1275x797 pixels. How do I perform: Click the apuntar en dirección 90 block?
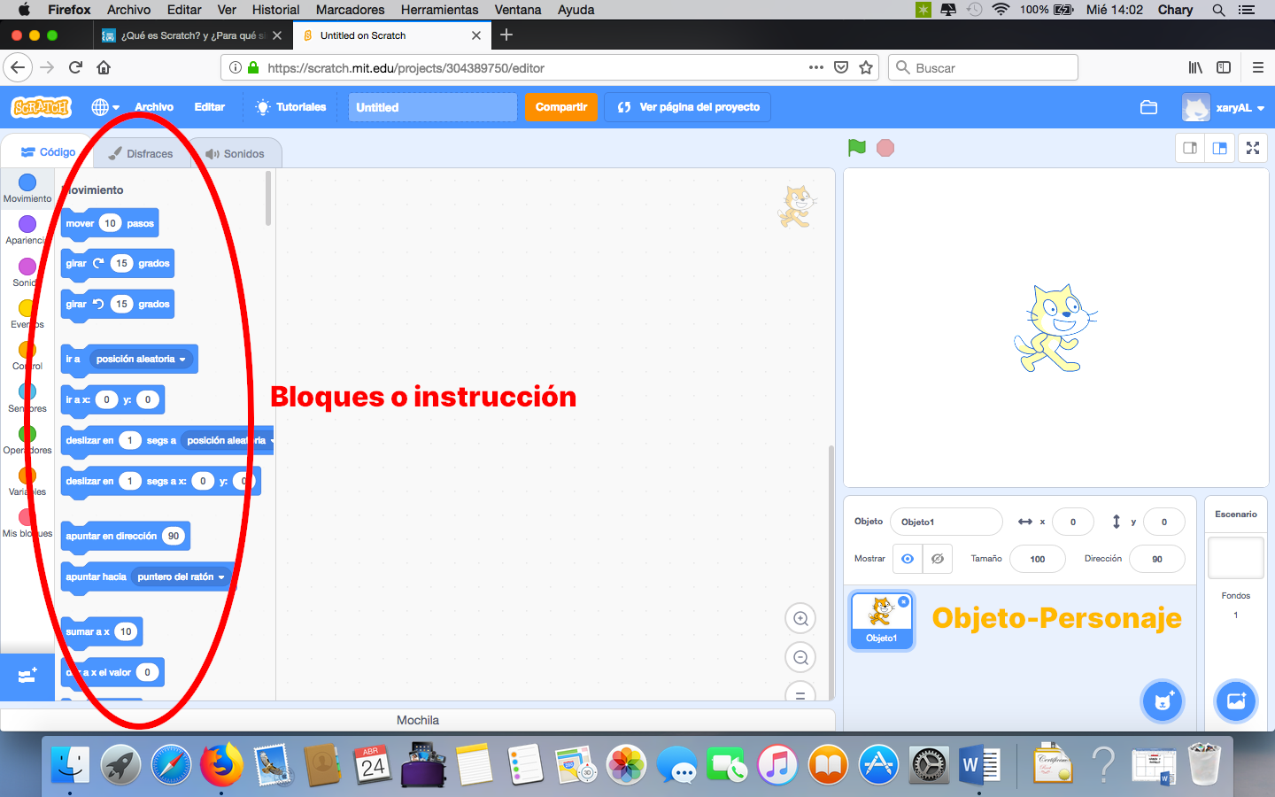125,537
